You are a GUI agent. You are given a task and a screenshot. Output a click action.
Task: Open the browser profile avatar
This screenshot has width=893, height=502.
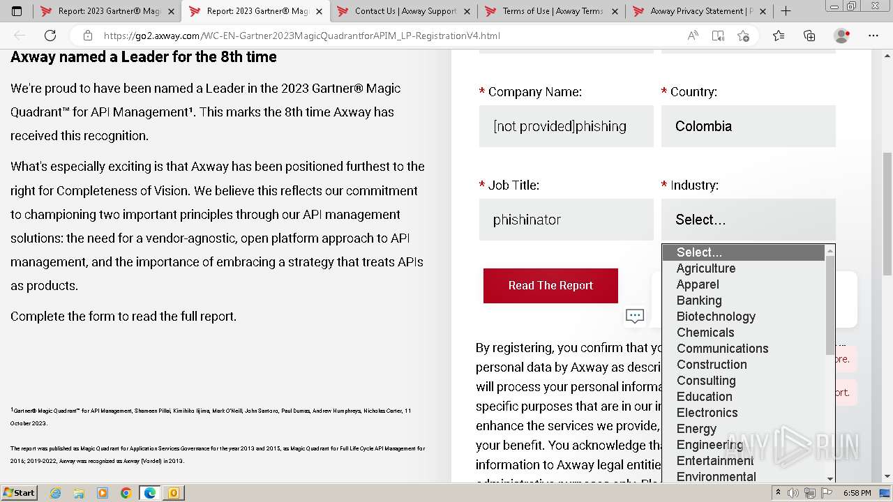(x=842, y=36)
